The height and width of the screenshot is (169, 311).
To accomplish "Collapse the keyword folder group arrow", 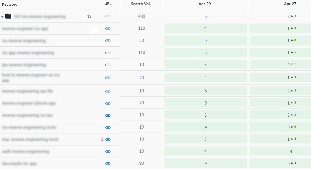I will pos(2,17).
